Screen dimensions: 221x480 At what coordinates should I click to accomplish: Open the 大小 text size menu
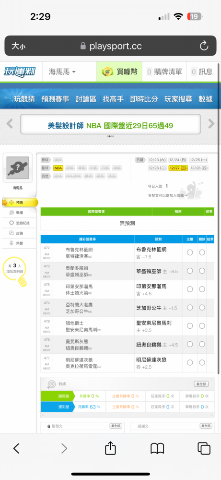click(x=18, y=46)
